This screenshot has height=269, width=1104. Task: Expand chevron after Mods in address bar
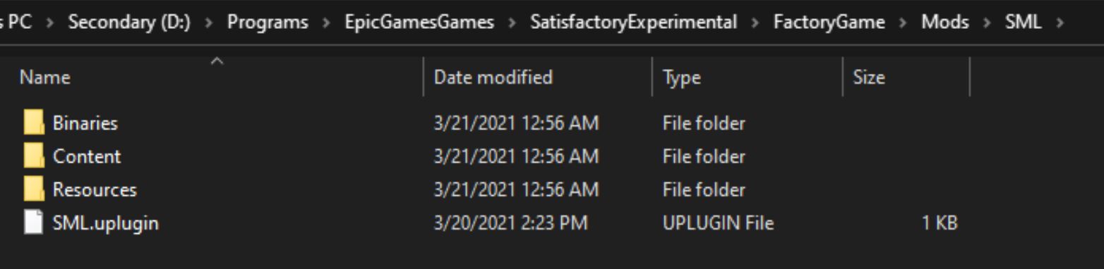987,23
